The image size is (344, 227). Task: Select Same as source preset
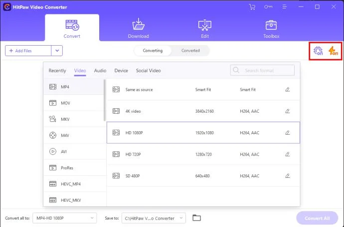point(203,89)
